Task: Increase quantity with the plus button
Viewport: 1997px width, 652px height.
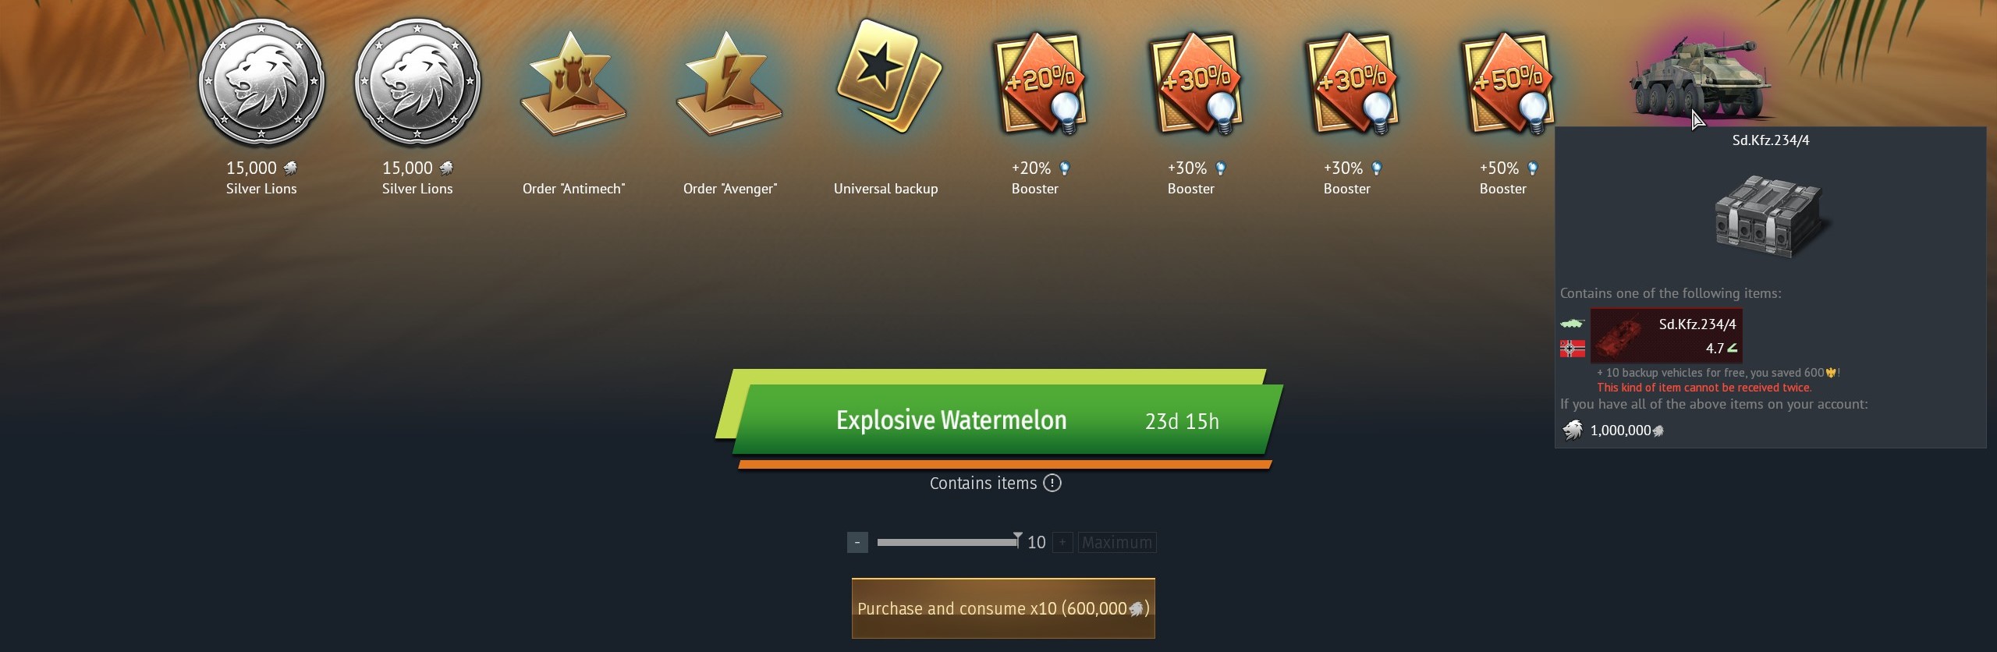Action: click(1062, 542)
